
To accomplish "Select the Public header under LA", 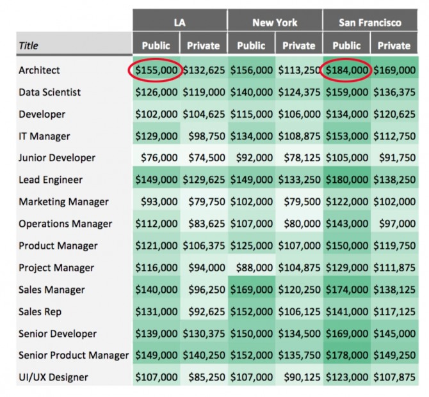I will (156, 45).
